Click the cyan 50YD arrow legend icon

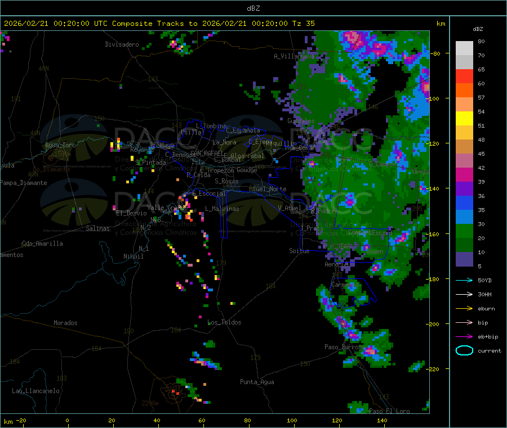click(x=464, y=280)
